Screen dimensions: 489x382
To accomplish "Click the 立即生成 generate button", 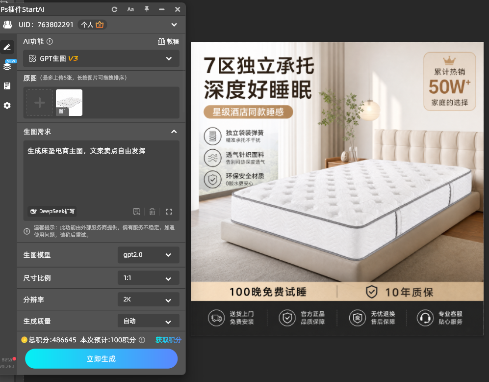I will tap(102, 358).
